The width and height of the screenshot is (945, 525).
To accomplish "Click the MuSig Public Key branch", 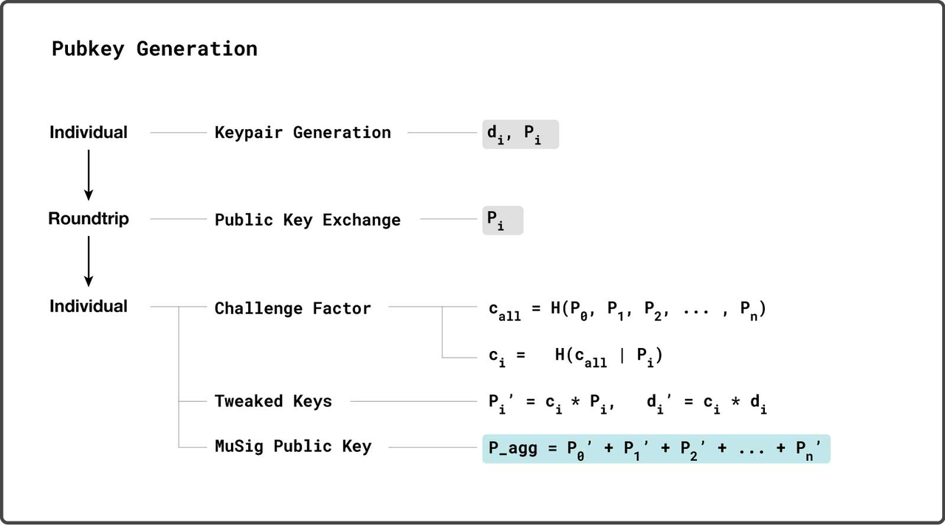I will pos(293,446).
